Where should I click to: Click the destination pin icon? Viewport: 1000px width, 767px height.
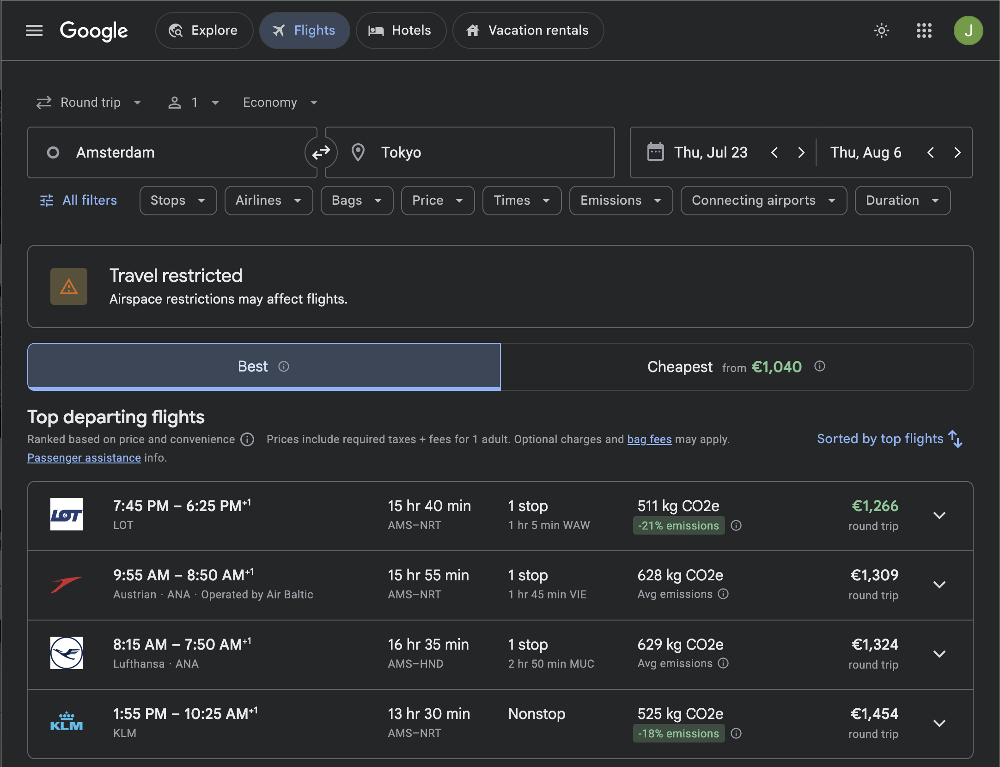click(358, 152)
